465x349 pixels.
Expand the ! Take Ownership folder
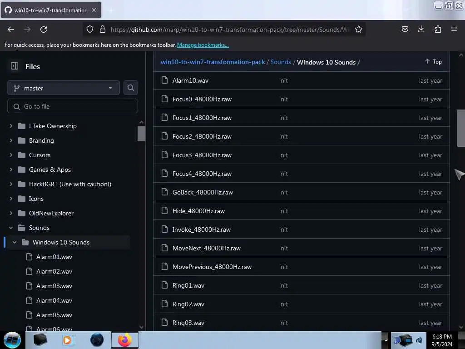pos(11,126)
